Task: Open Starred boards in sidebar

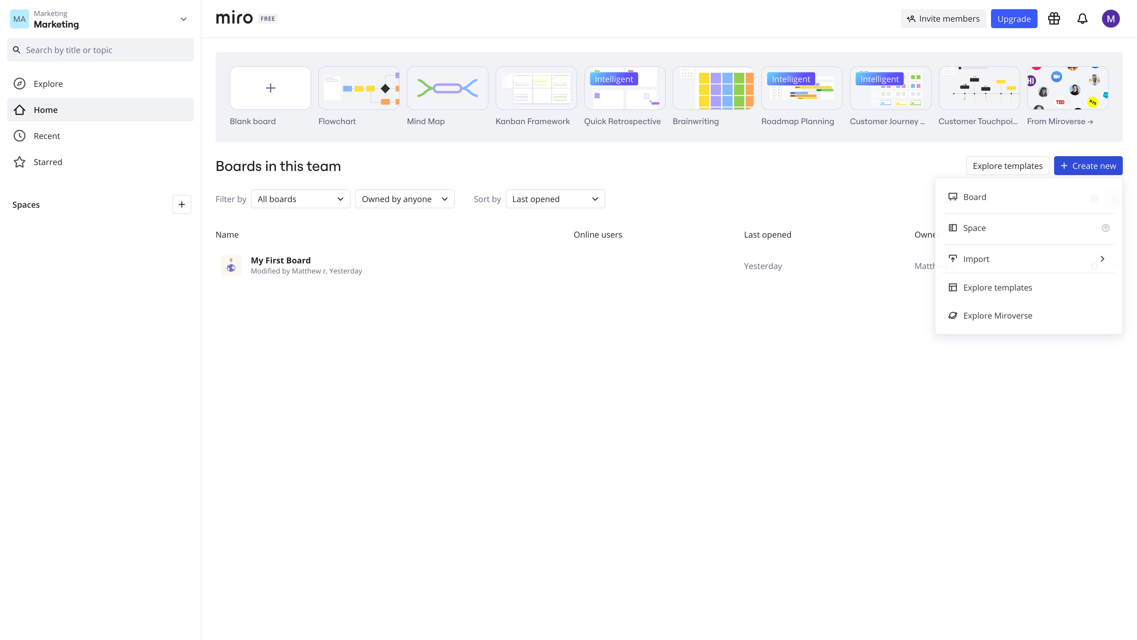Action: coord(100,162)
